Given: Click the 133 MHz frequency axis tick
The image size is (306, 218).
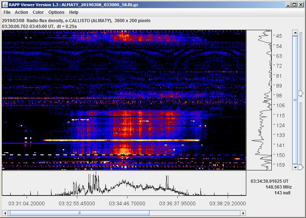Looking at the screenshot, I should pyautogui.click(x=279, y=135).
